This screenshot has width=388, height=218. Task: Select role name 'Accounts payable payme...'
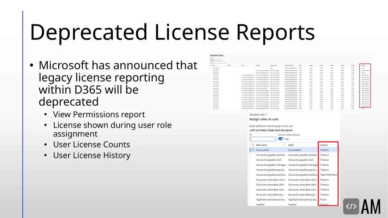point(271,170)
